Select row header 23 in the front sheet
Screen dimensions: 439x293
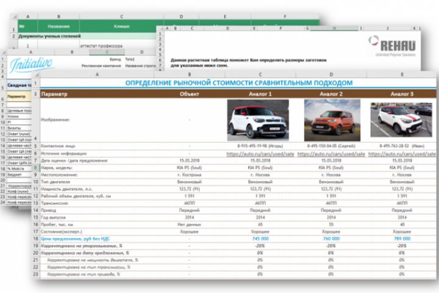pyautogui.click(x=35, y=274)
